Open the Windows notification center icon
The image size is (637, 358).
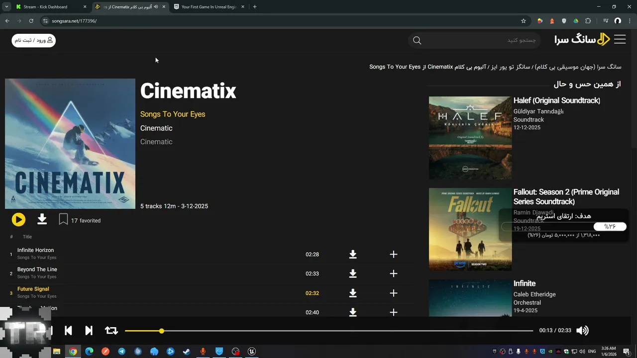click(627, 352)
